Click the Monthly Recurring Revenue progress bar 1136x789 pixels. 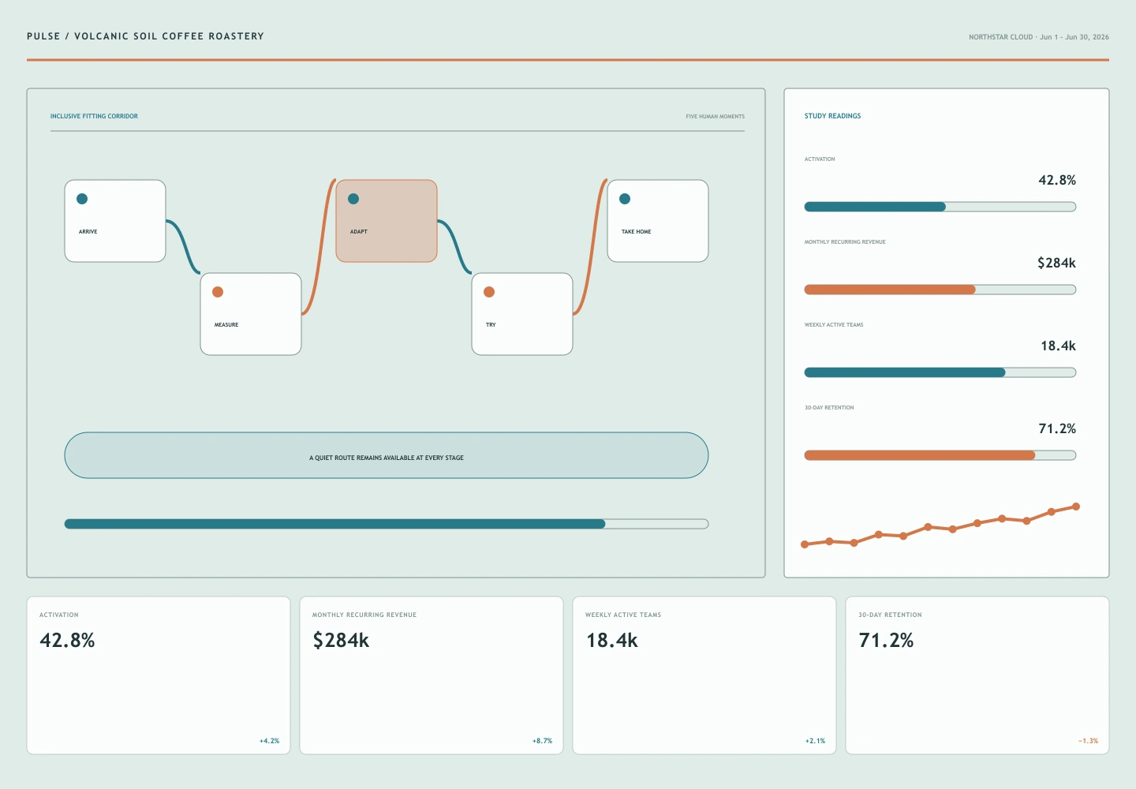coord(940,290)
